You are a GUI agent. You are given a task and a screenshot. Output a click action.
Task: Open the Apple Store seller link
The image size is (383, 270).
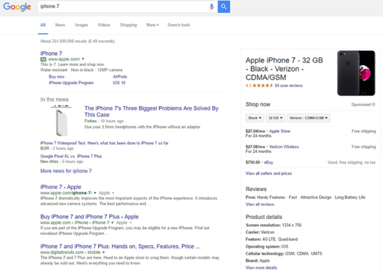(x=280, y=131)
